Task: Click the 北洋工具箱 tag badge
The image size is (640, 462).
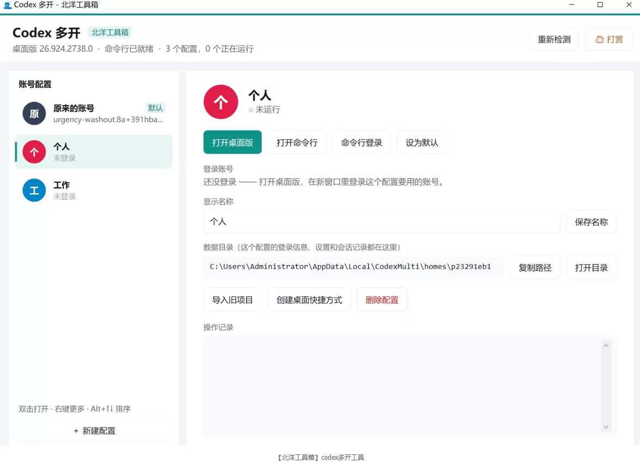Action: coord(110,32)
